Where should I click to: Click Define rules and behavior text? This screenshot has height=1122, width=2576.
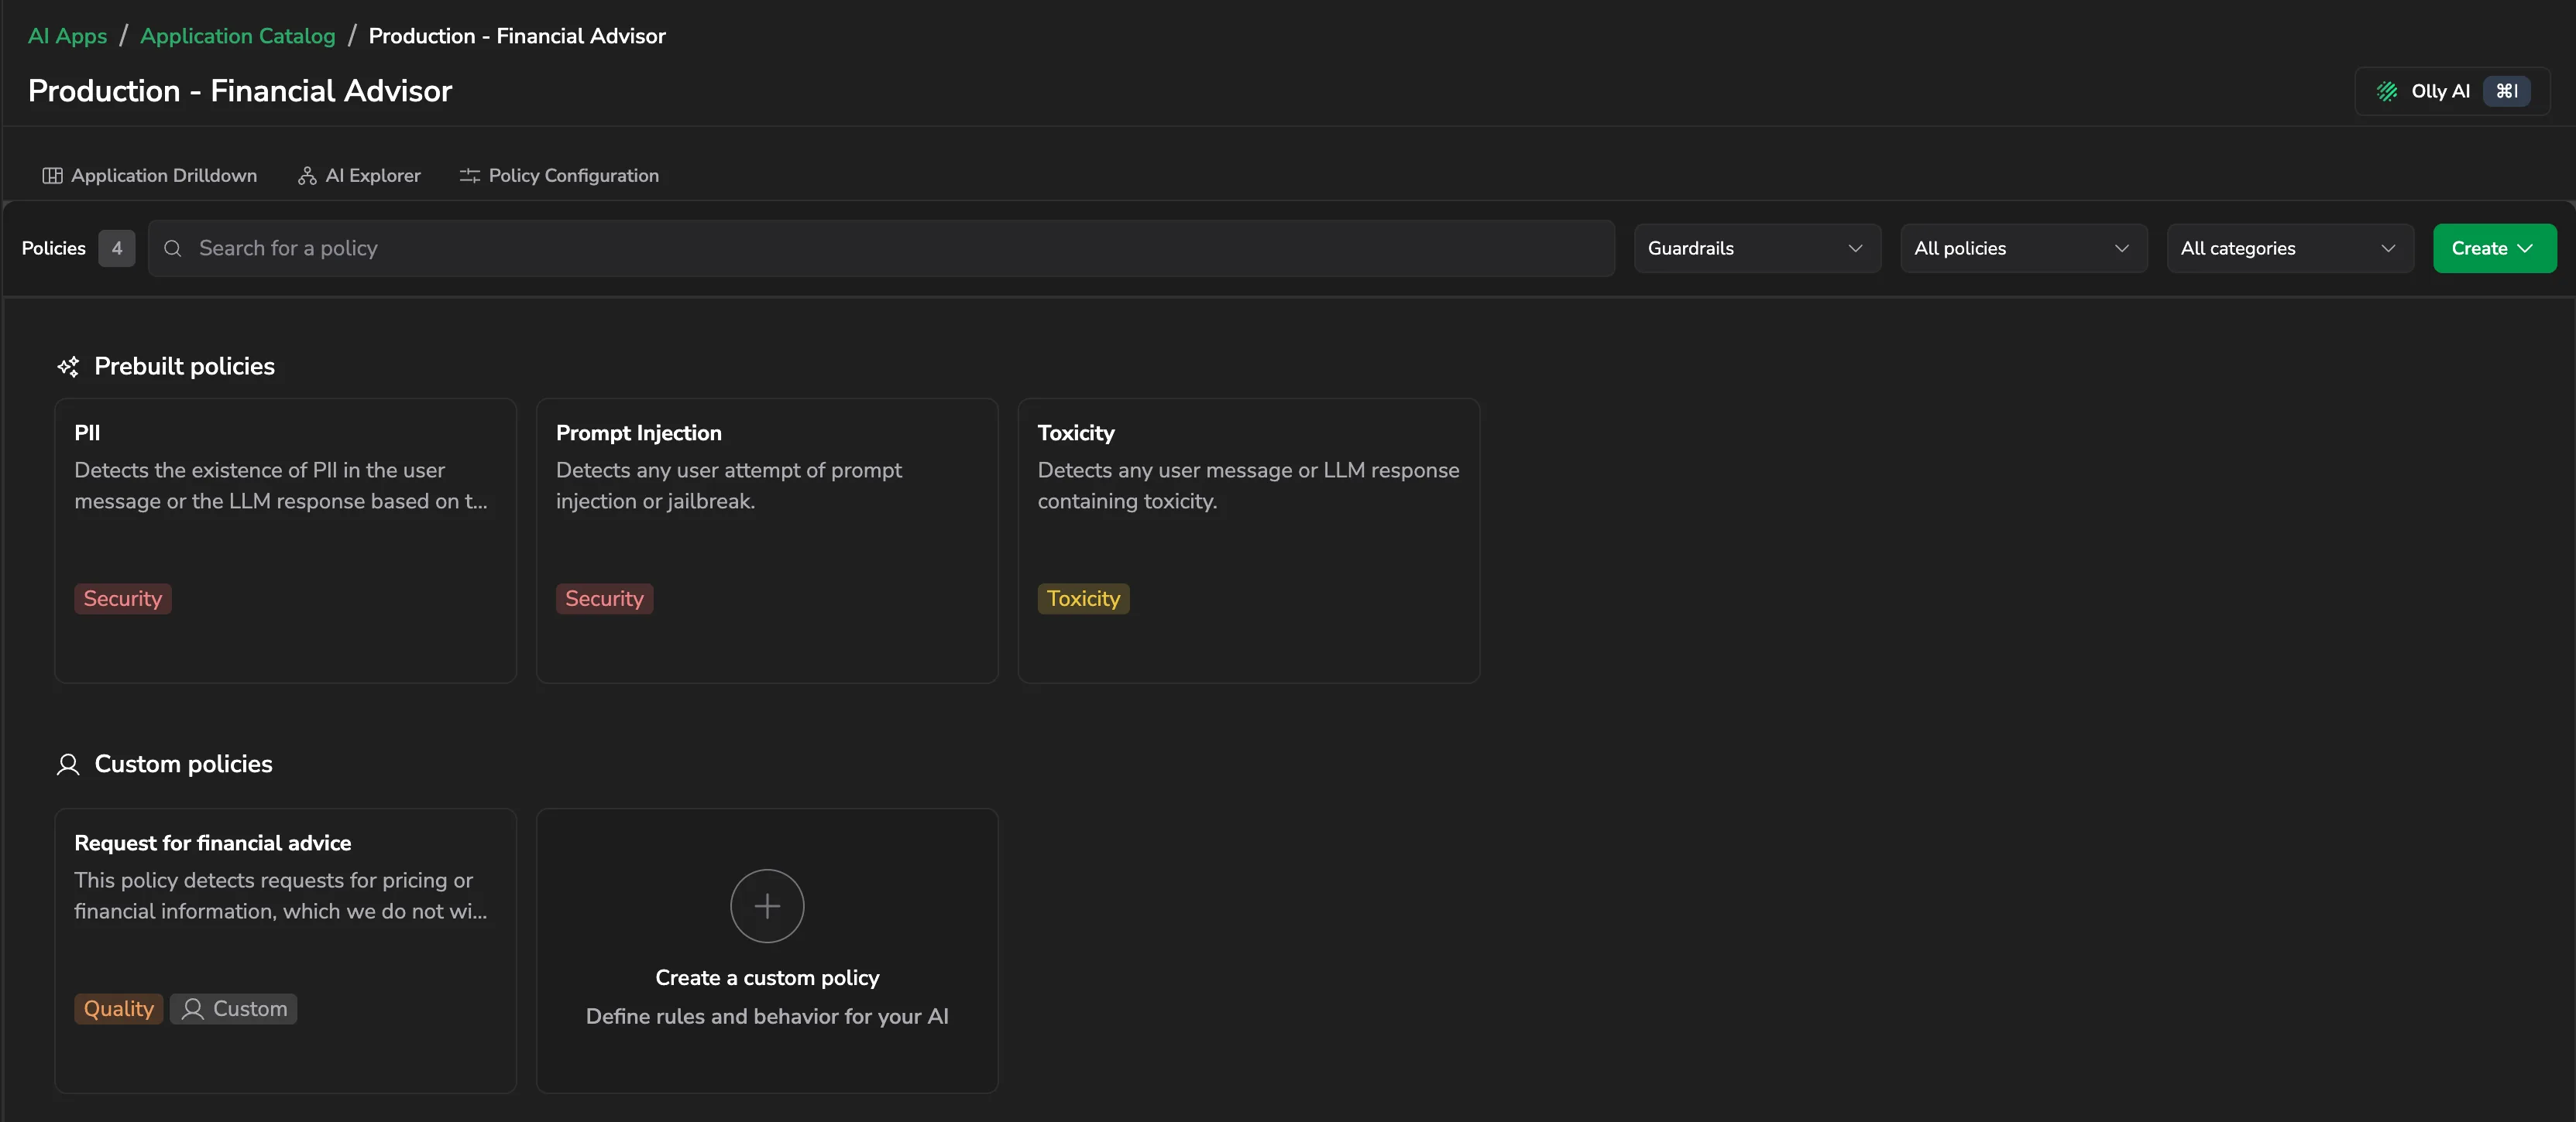tap(767, 1016)
